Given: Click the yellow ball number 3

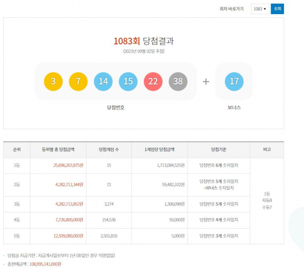Looking at the screenshot, I should click(53, 81).
